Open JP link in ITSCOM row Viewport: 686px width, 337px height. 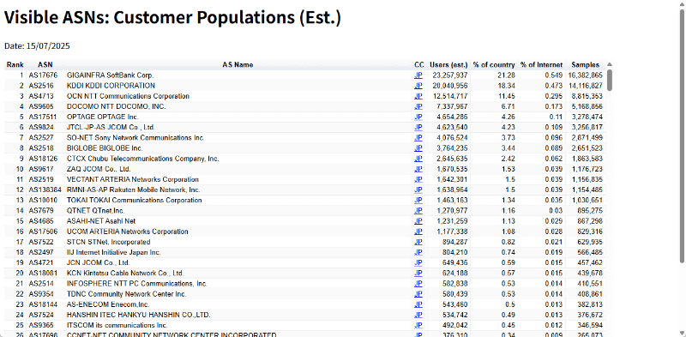[x=418, y=326]
